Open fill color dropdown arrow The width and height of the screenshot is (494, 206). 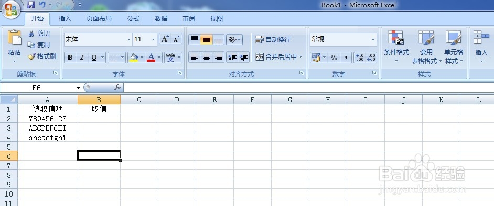142,58
